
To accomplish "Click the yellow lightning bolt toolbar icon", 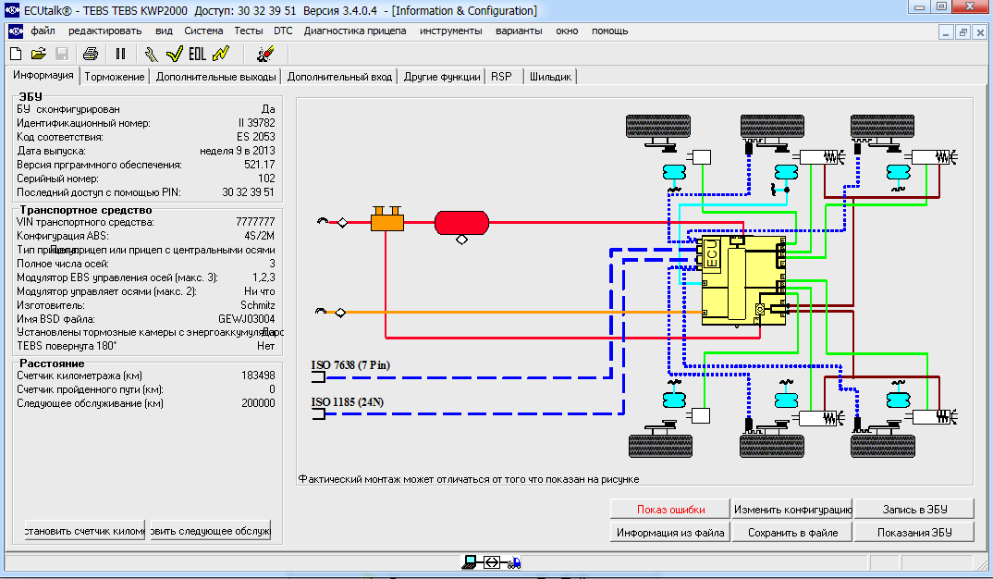I will click(x=220, y=54).
